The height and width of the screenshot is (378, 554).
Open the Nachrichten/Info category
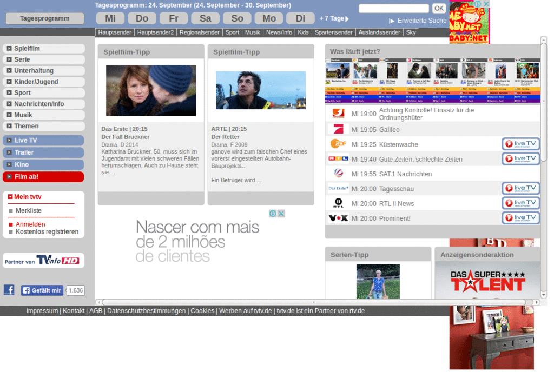43,104
